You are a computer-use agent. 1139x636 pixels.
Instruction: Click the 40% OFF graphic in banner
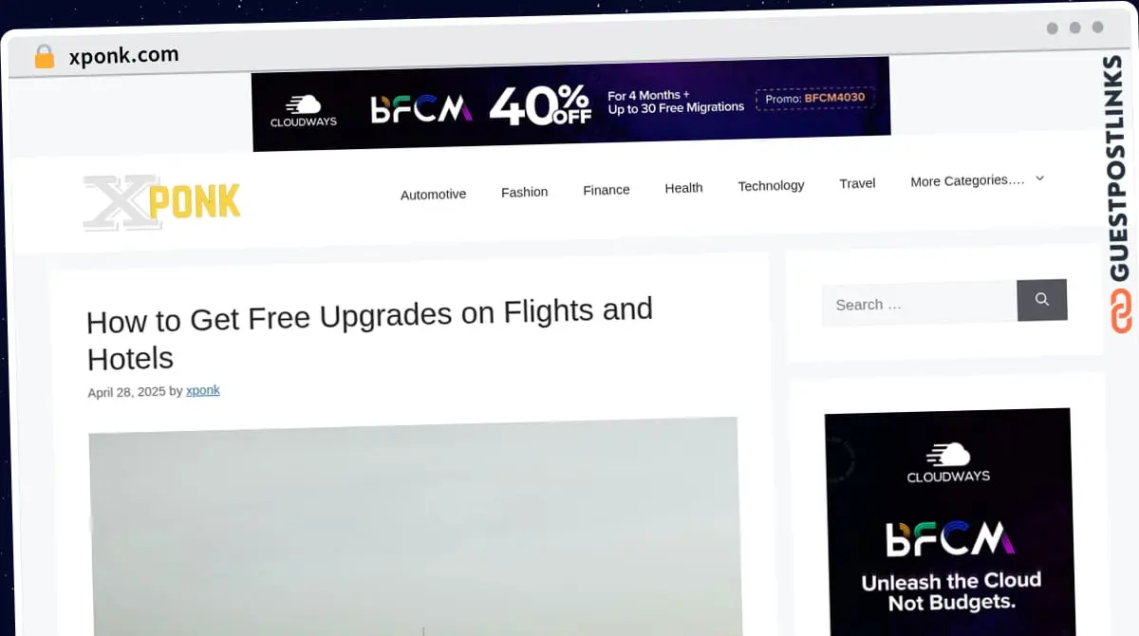click(541, 104)
